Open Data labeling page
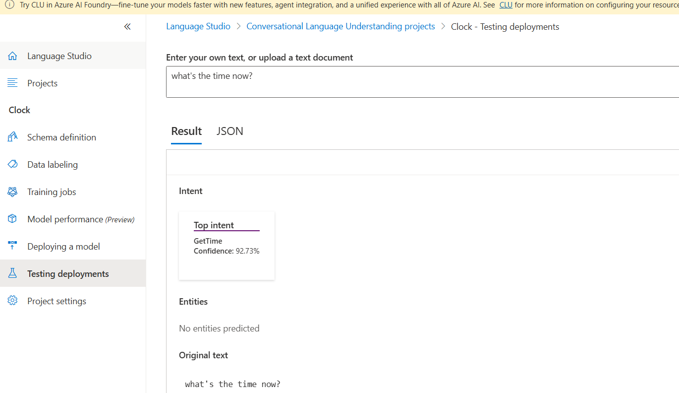 [x=73, y=164]
